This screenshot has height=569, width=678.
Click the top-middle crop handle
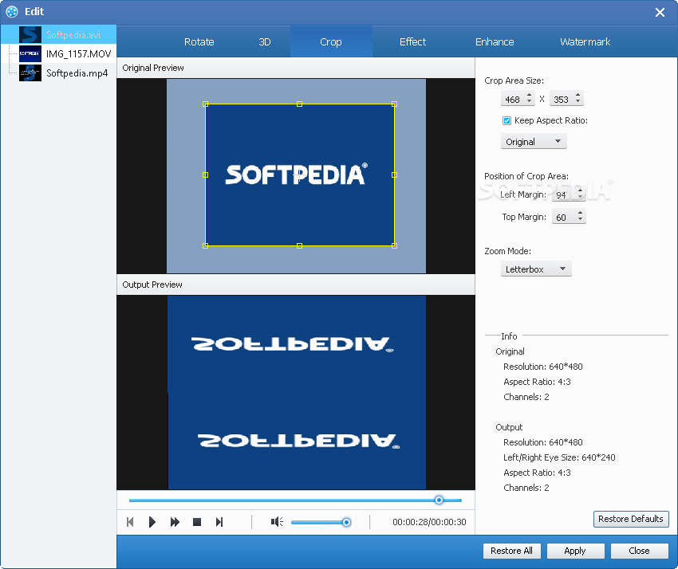tap(299, 104)
